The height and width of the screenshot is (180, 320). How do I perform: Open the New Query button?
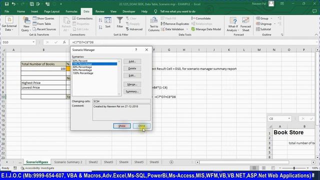click(26, 24)
